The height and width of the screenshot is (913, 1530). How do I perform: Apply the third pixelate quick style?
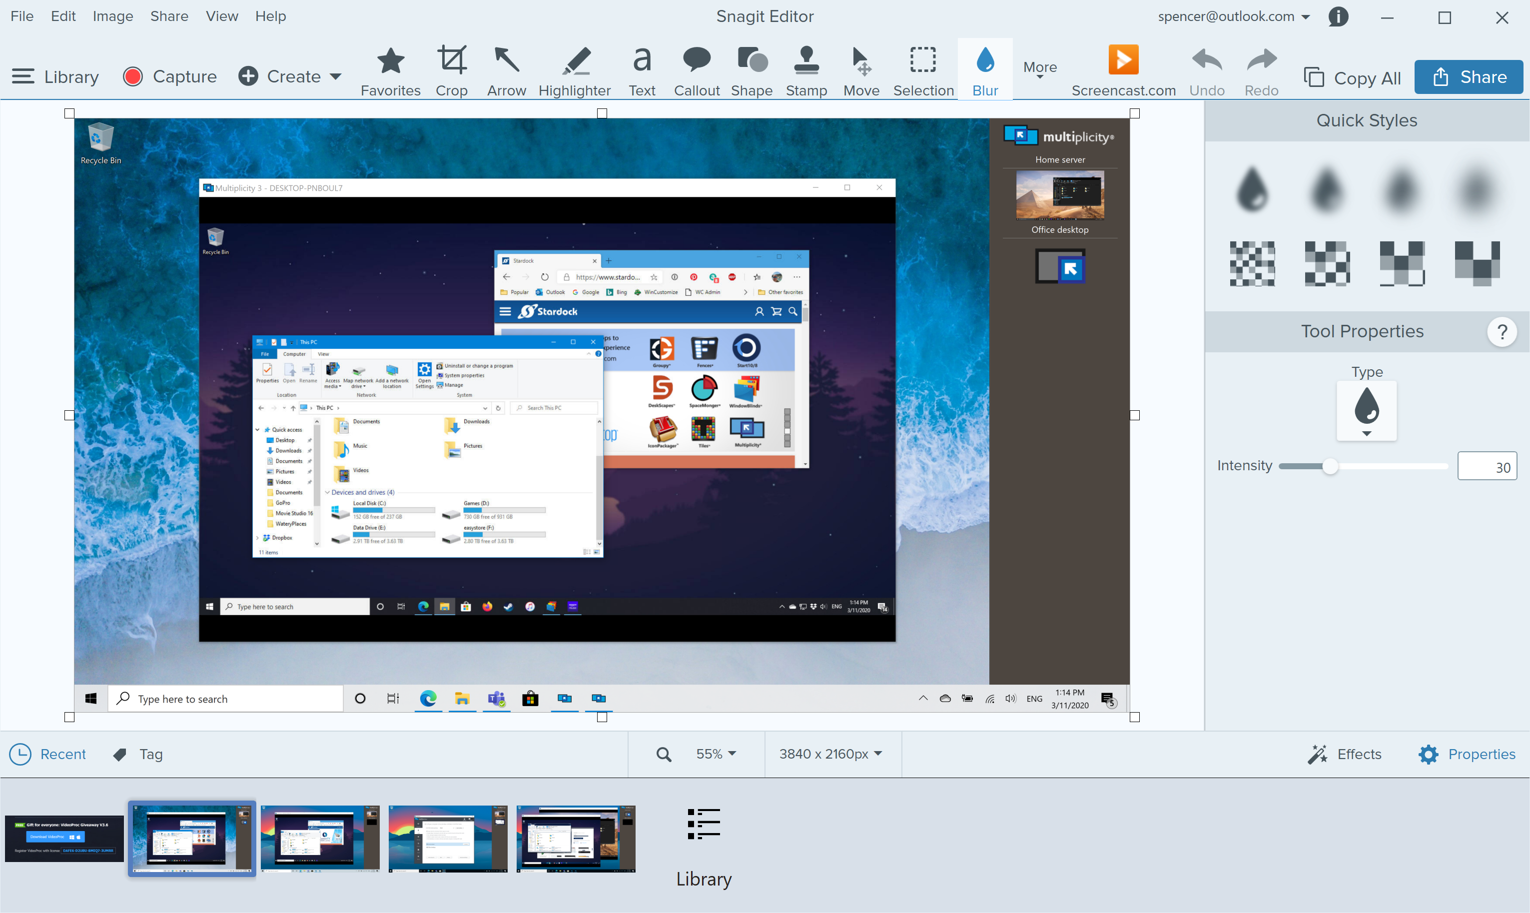coord(1402,263)
